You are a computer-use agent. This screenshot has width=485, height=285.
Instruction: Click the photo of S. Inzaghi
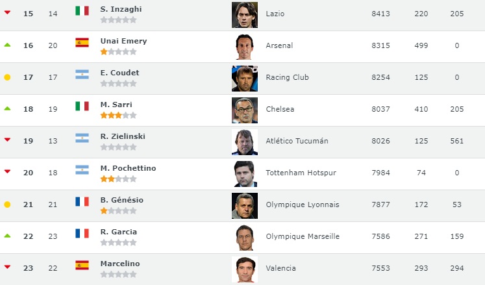coord(245,15)
